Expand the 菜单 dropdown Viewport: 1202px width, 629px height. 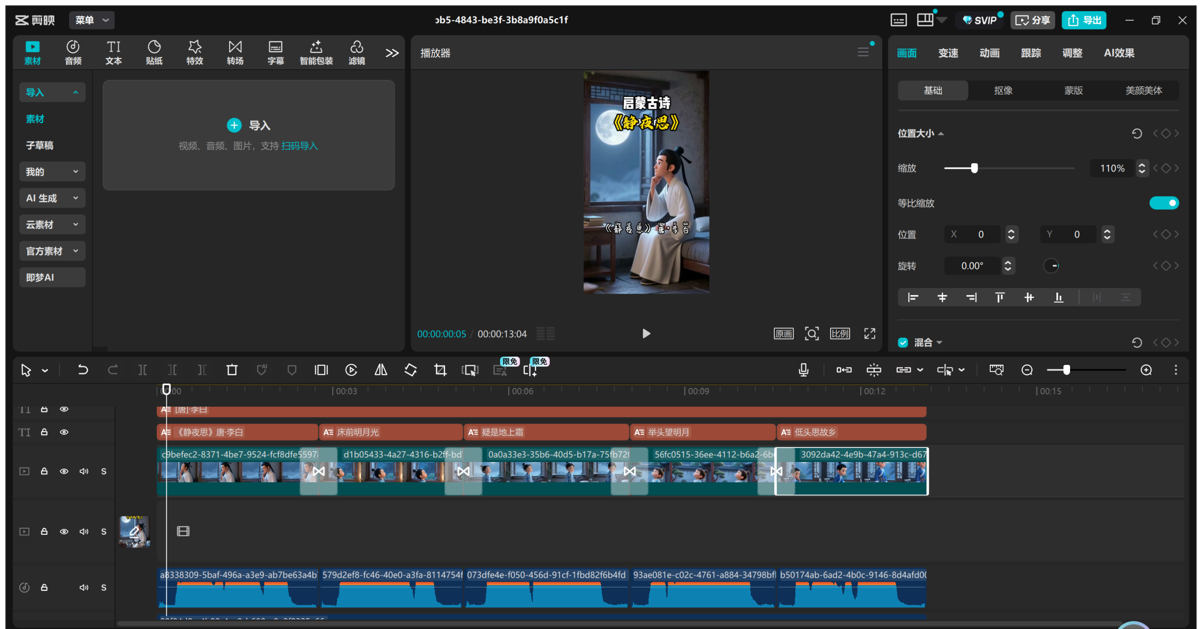click(x=92, y=20)
